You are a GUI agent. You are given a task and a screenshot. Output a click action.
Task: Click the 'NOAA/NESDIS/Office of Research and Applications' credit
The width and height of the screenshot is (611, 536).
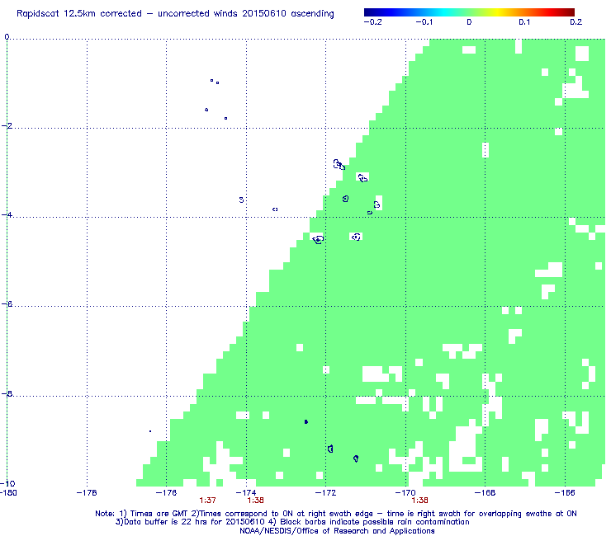337,531
